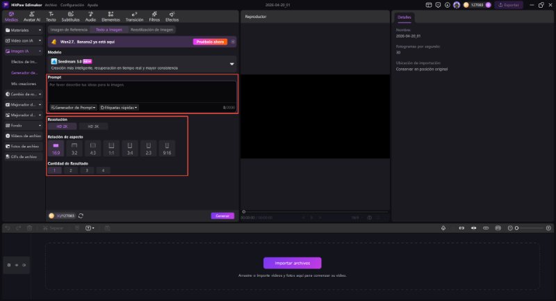Viewport: 556px width, 301px height.
Task: Set result quantity to 4
Action: click(103, 170)
